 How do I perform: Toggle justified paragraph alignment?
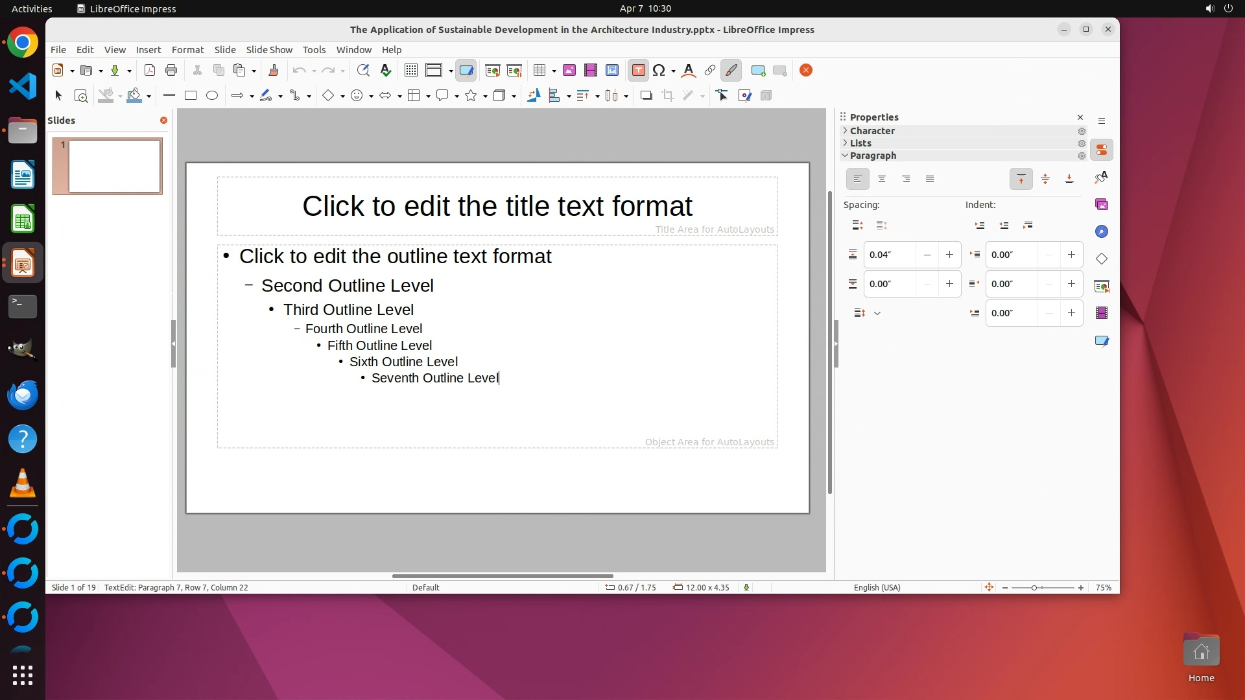930,179
